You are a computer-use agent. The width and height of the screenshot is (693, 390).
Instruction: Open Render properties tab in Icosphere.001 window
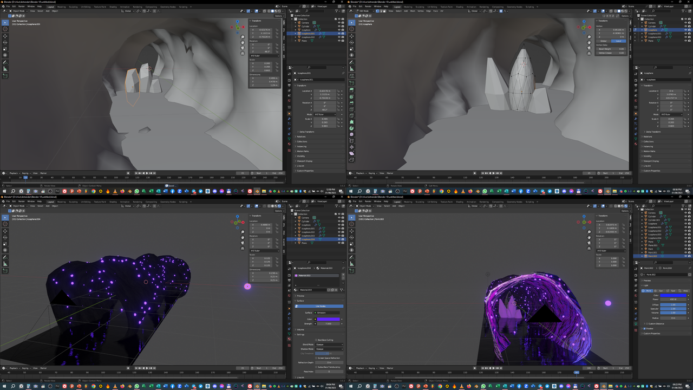click(x=289, y=80)
